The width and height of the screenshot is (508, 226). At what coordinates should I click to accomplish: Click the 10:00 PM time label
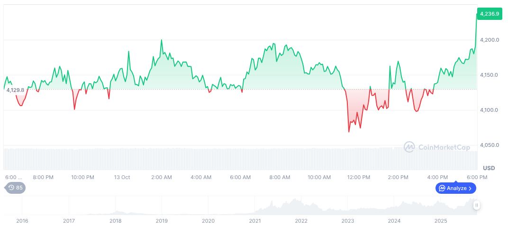click(82, 177)
